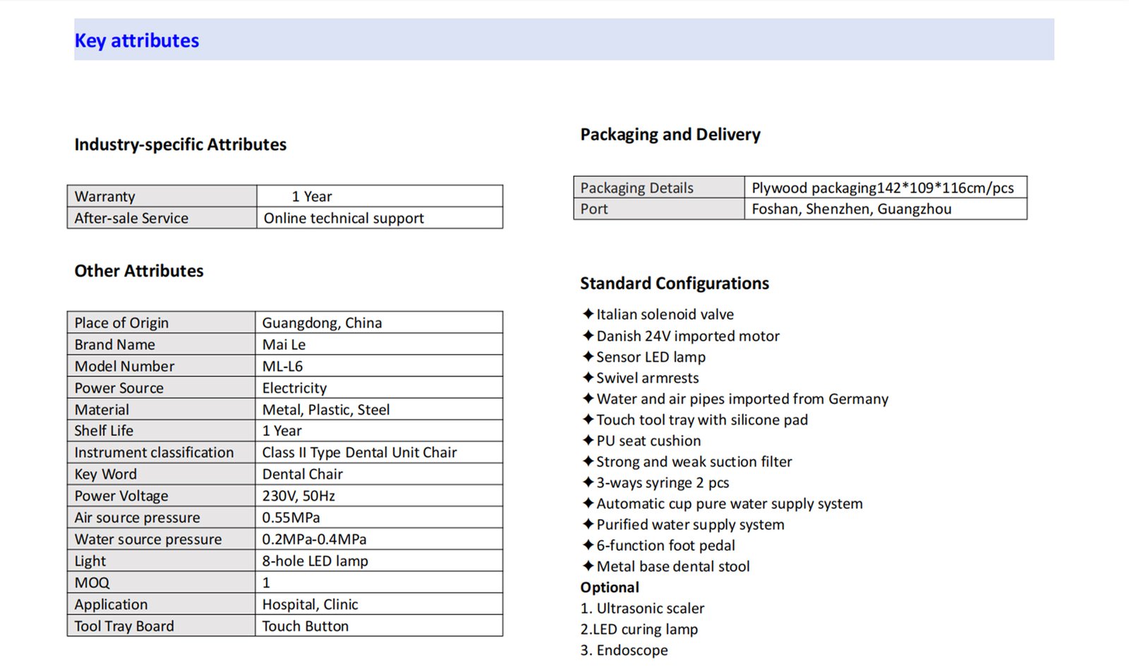Click the Key attributes heading

[137, 41]
